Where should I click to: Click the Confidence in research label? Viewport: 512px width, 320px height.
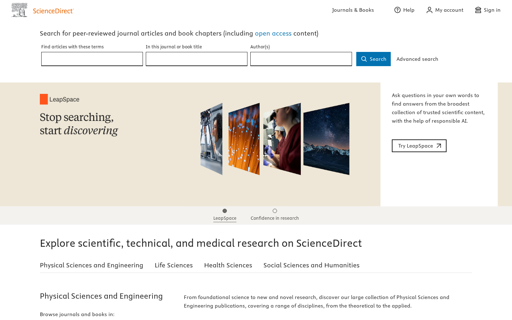pos(275,218)
